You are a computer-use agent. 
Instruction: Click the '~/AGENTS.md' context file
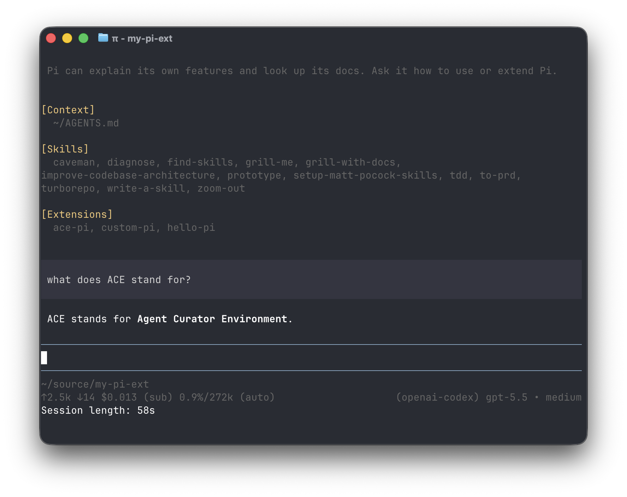[x=86, y=123]
